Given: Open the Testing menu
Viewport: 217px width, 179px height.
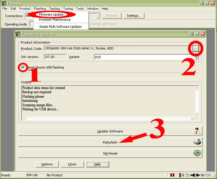Looking at the screenshot, I should point(54,9).
